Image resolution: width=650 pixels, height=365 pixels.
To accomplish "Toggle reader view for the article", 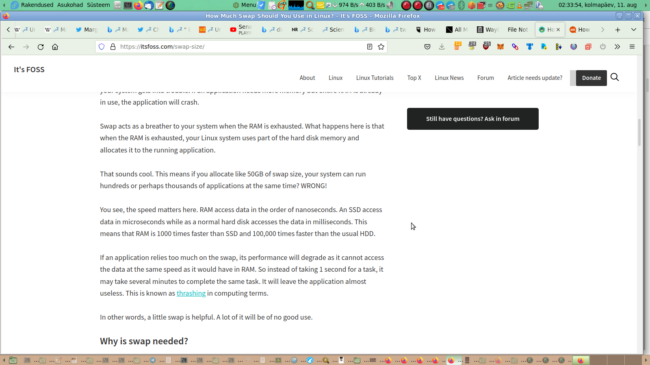I will click(370, 47).
